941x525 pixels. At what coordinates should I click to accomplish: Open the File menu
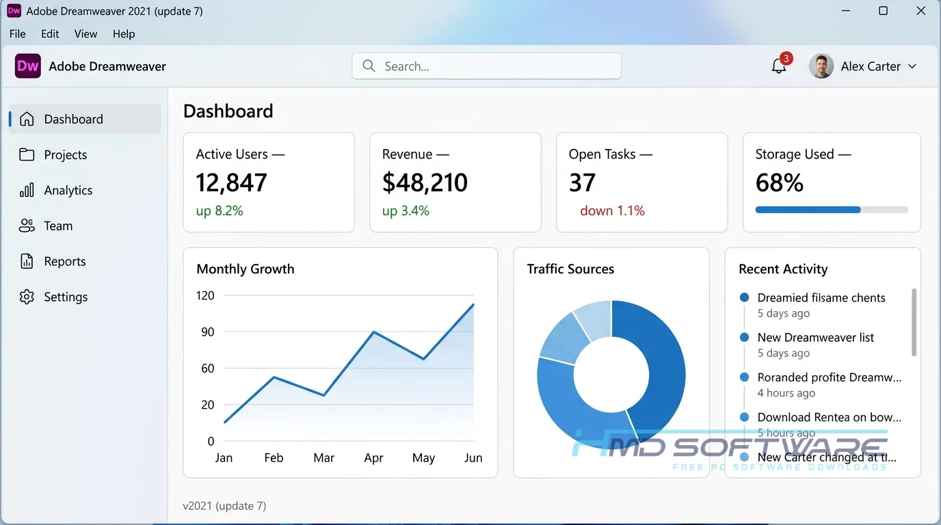[x=18, y=33]
